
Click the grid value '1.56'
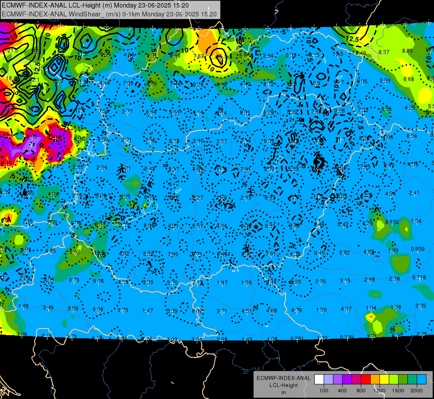[246, 283]
